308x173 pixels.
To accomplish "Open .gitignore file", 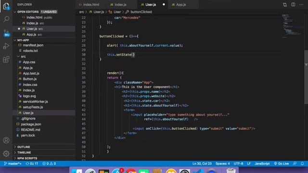I will (x=28, y=119).
